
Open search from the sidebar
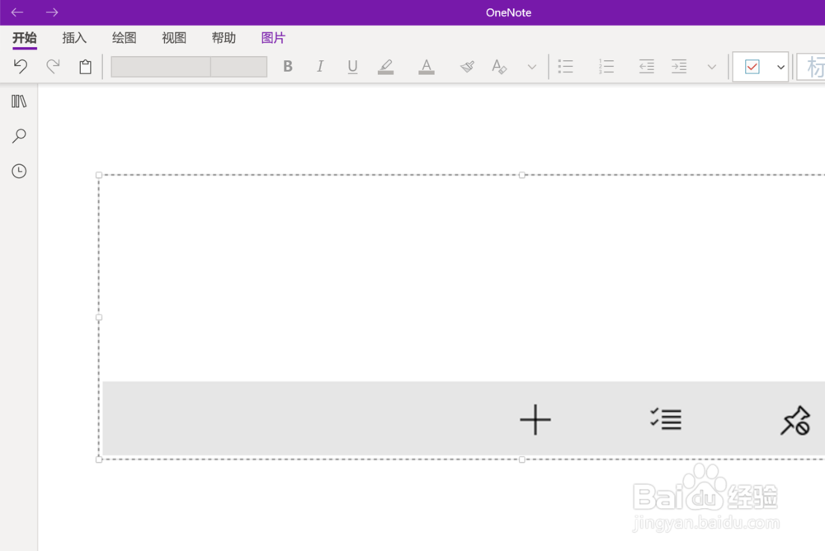tap(19, 136)
